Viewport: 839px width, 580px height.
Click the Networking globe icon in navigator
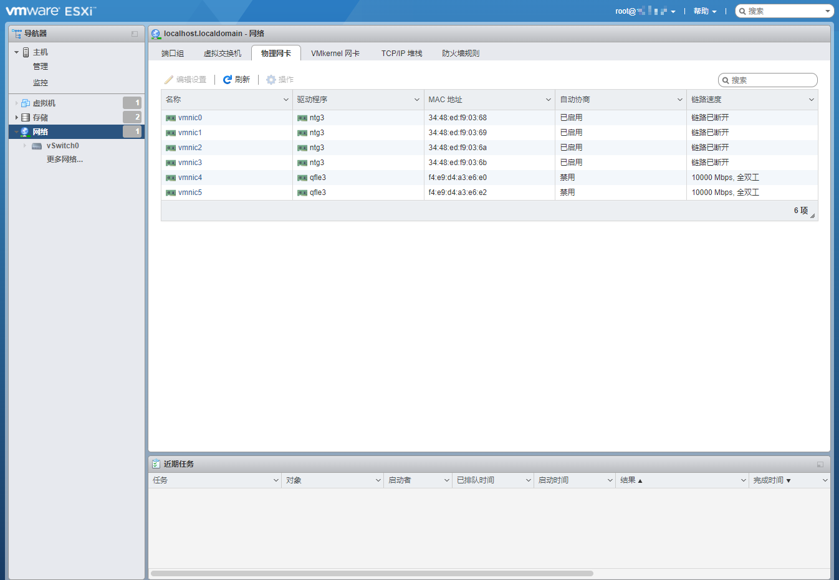click(x=25, y=132)
